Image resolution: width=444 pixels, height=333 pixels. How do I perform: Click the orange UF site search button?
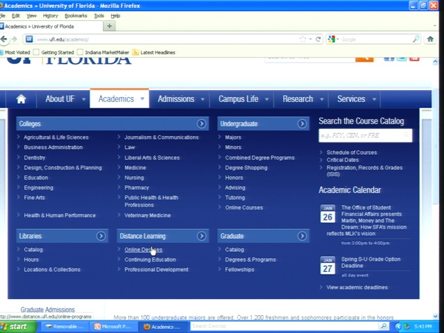[364, 58]
